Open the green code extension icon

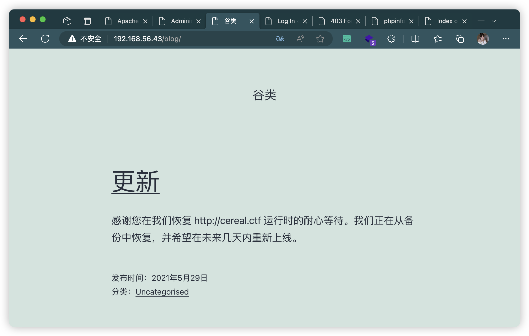[347, 39]
